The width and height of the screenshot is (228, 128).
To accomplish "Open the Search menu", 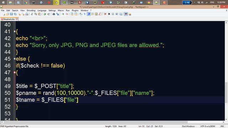I will (15, 10).
